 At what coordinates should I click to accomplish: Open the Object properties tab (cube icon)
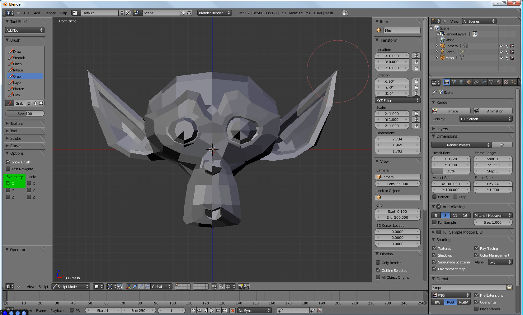(x=469, y=82)
